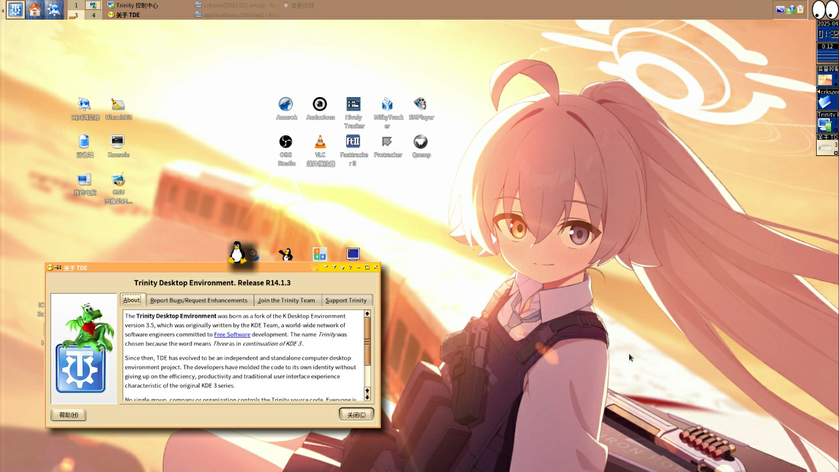Open the home folder from the panel

[x=35, y=10]
